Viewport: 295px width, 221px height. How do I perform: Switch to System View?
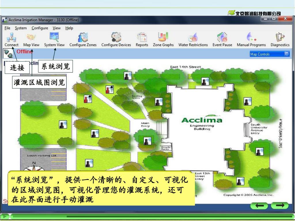click(x=54, y=39)
